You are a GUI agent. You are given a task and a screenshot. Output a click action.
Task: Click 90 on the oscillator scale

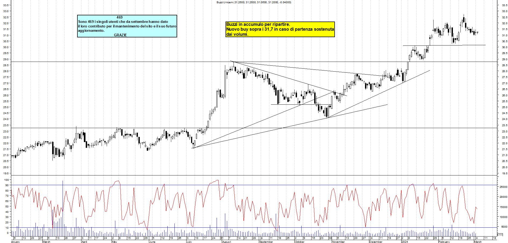pyautogui.click(x=7, y=185)
